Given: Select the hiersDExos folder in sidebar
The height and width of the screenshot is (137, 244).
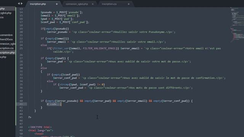Looking at the screenshot, I should pos(6,39).
